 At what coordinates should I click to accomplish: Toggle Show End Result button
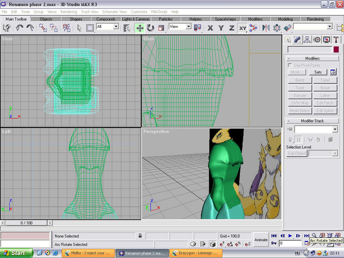[x=298, y=139]
